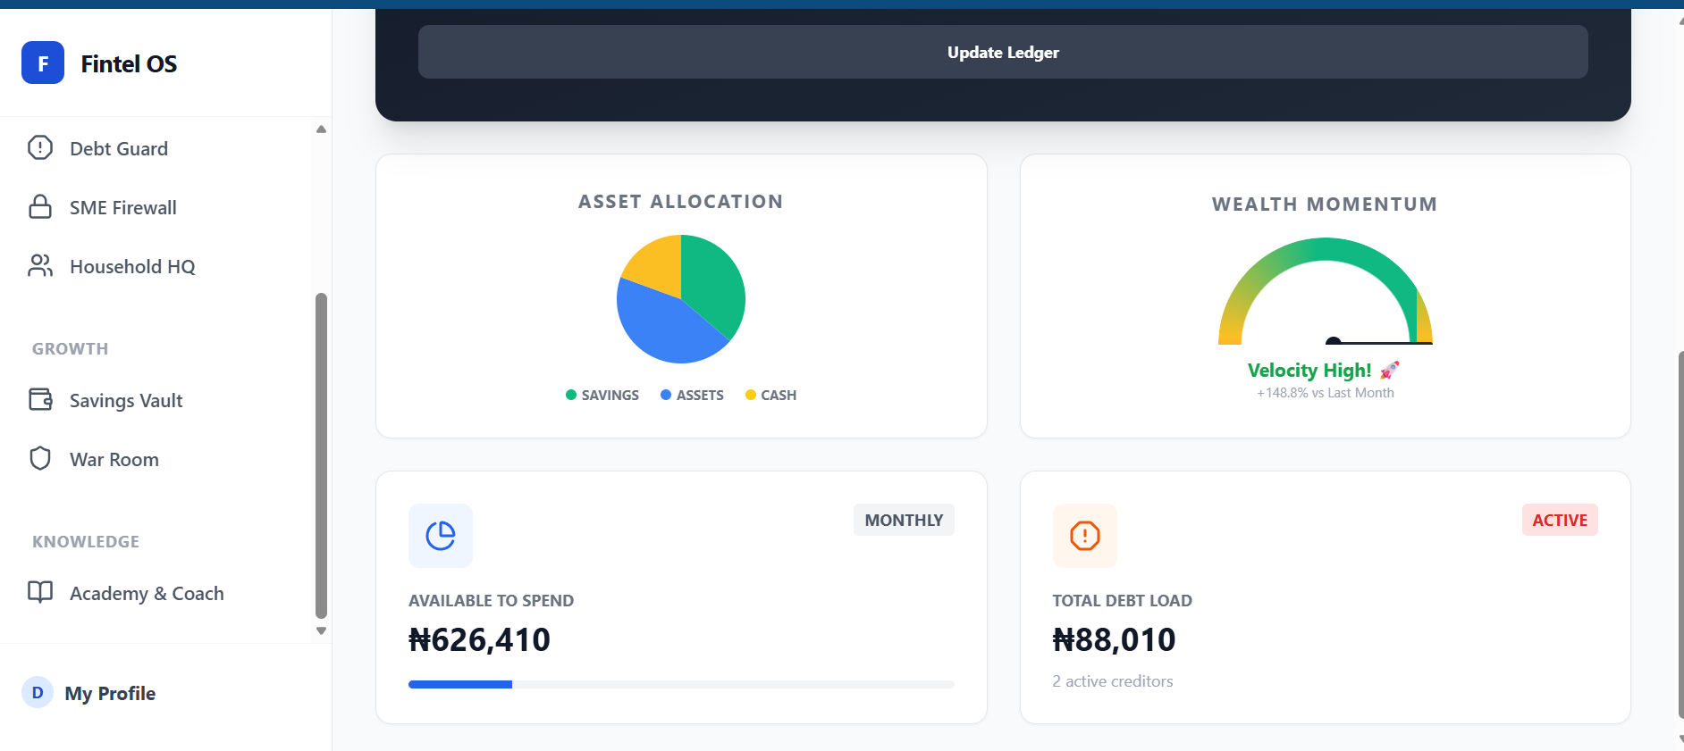Click the sidebar scroll down arrow
The image size is (1684, 751).
tap(321, 630)
